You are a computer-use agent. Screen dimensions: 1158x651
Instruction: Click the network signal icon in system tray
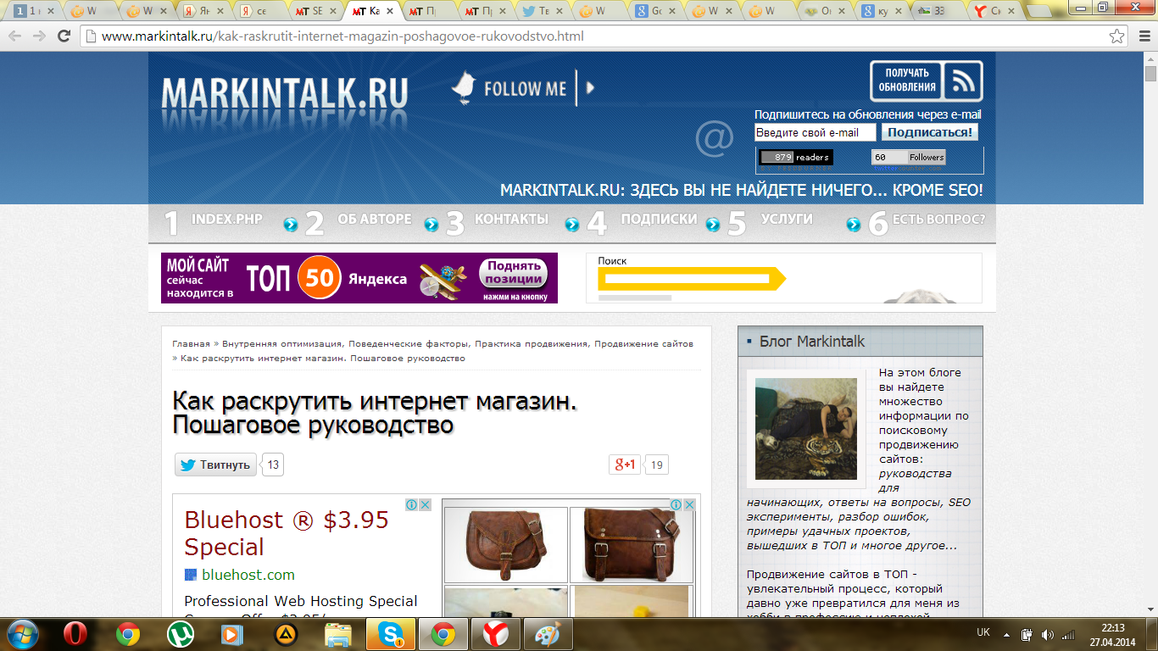1069,634
